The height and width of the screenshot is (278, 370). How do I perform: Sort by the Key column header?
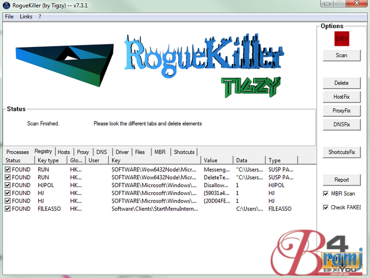pos(154,161)
